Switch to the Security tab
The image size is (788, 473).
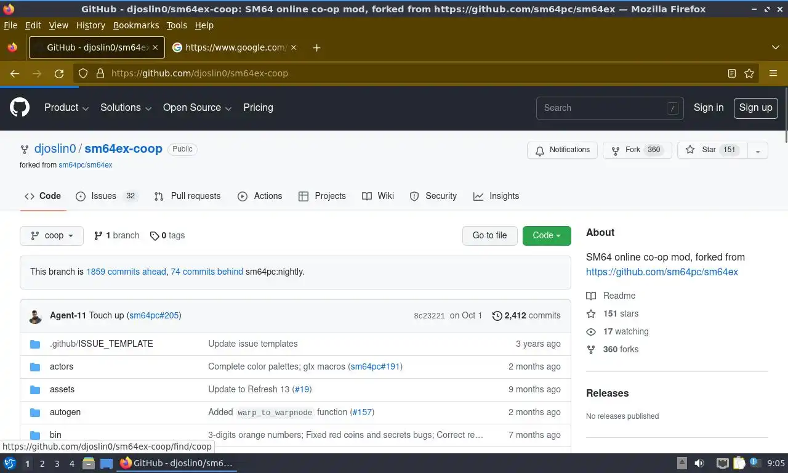click(x=433, y=196)
